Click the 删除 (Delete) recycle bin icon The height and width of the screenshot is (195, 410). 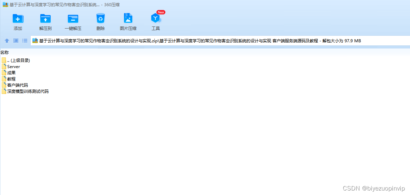100,18
